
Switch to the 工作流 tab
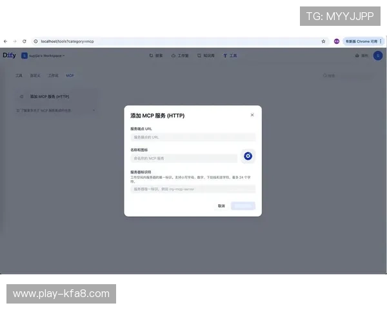click(x=53, y=76)
